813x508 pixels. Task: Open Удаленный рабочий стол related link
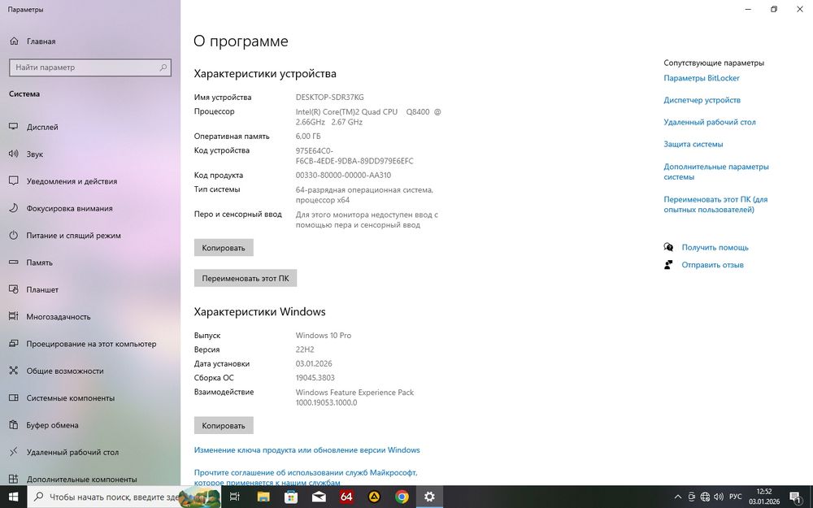pos(710,123)
